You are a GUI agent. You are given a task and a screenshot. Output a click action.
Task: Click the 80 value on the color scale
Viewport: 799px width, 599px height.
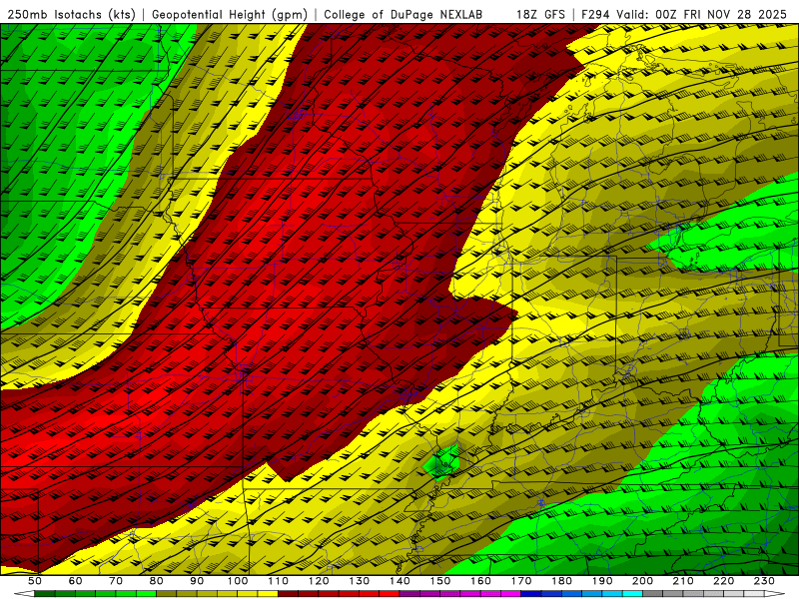(157, 581)
